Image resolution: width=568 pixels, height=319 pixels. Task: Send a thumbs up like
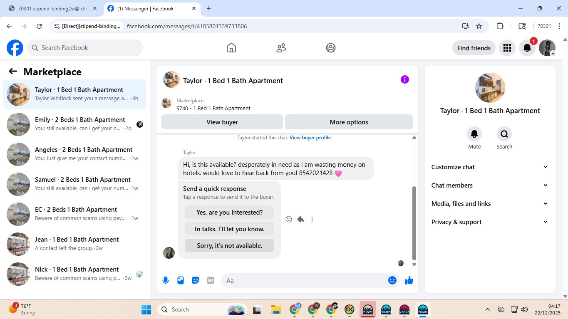[x=409, y=280]
